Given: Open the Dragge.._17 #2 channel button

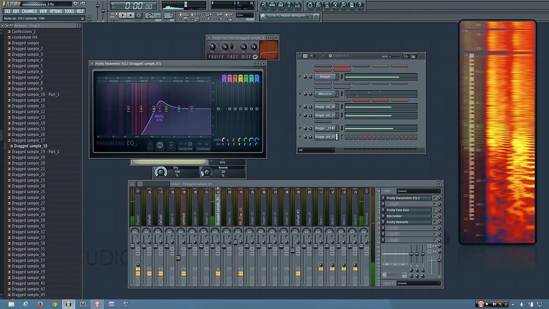Looking at the screenshot, I should point(325,128).
